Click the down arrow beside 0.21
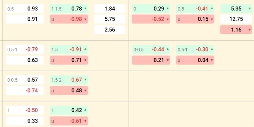The width and height of the screenshot is (254, 127). coord(167,60)
